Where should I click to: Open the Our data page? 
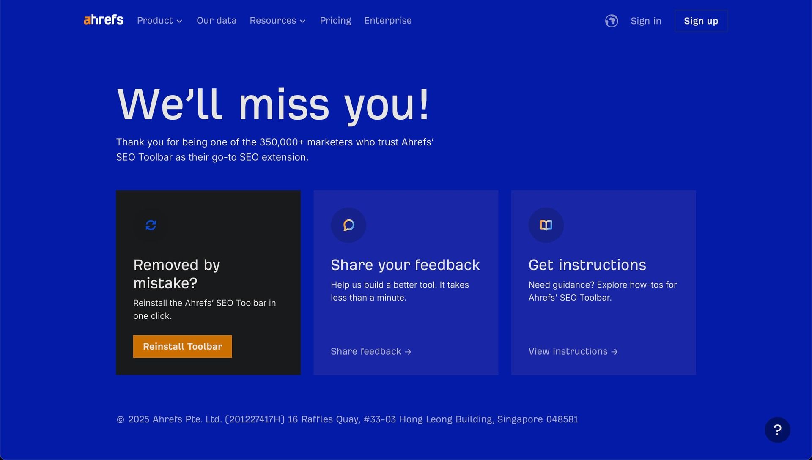tap(216, 21)
